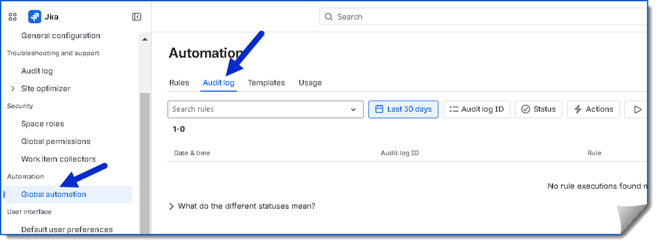Switch to the Rules tab

click(x=179, y=83)
